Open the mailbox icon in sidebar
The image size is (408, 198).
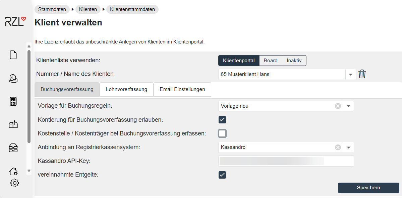13,124
